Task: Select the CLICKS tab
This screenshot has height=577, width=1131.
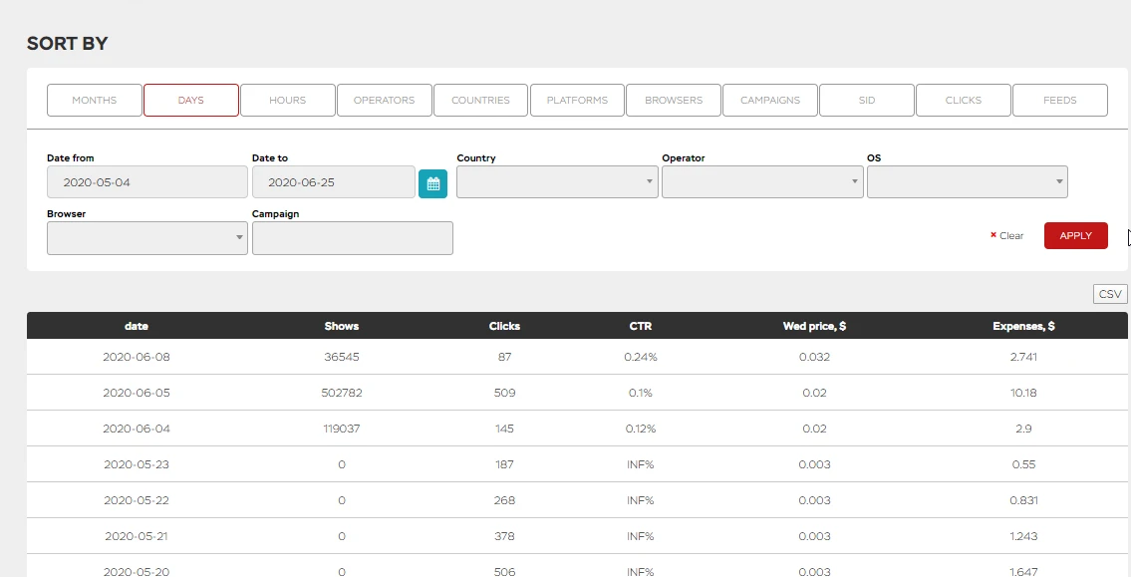Action: [964, 101]
